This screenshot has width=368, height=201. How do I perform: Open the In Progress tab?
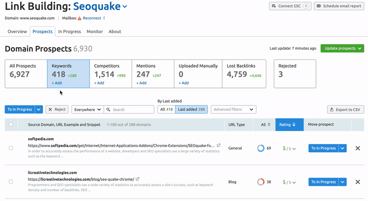pyautogui.click(x=69, y=31)
